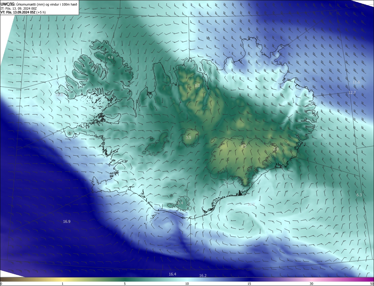Click the 10.2 value off the south coast

[251, 205]
